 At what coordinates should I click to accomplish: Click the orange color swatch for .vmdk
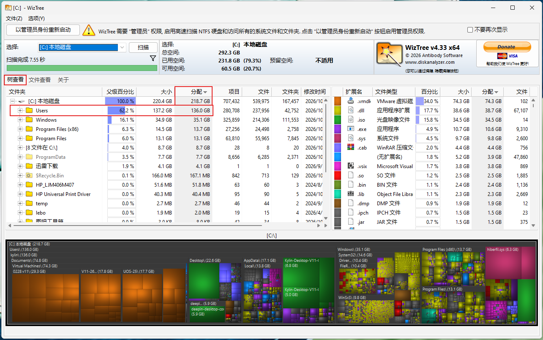click(338, 101)
